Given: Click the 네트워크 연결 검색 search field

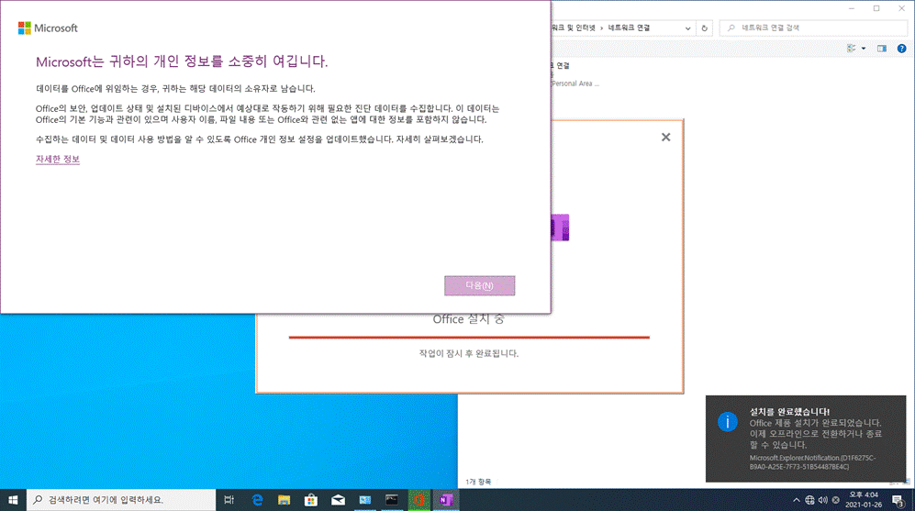Looking at the screenshot, I should (813, 28).
